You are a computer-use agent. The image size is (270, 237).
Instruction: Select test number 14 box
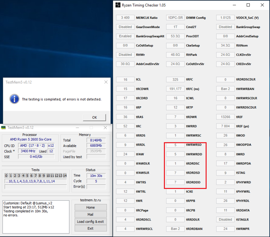coord(65,175)
